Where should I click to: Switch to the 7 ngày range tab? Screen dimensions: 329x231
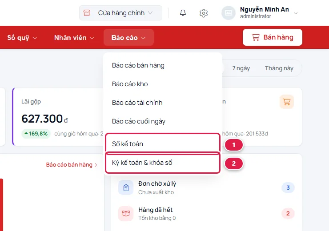tap(241, 68)
